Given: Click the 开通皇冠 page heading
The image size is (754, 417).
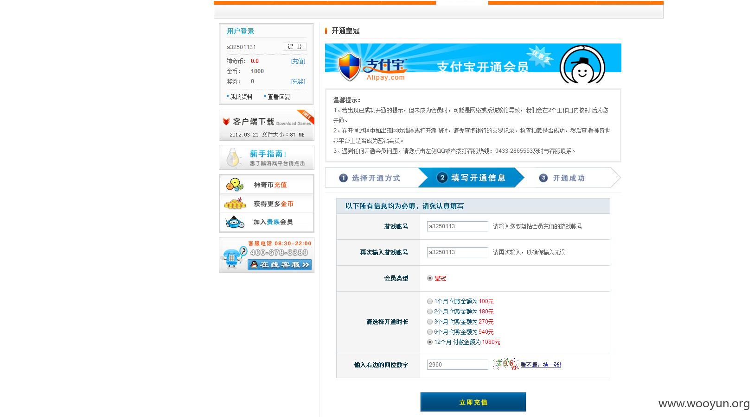Looking at the screenshot, I should [345, 31].
